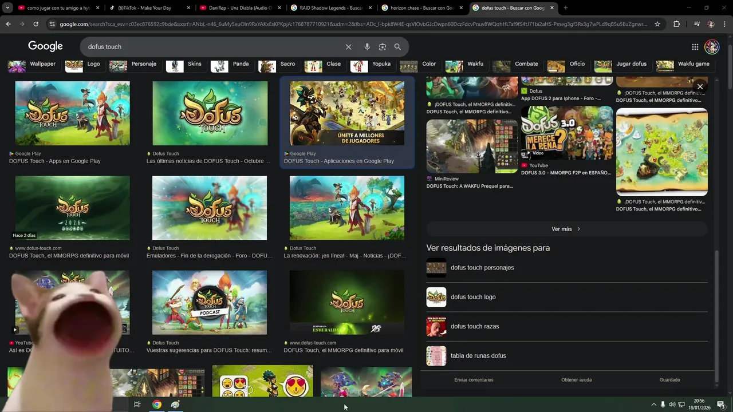Image resolution: width=733 pixels, height=412 pixels.
Task: Search by image with Google Lens icon
Action: (x=383, y=47)
